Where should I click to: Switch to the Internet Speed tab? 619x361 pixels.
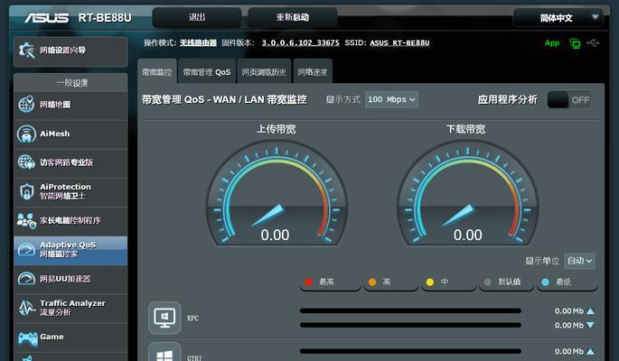pos(313,71)
